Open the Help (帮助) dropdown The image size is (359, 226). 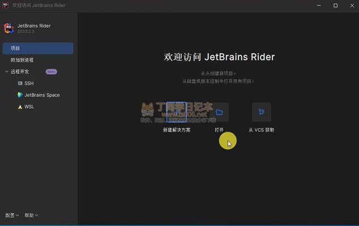31,215
